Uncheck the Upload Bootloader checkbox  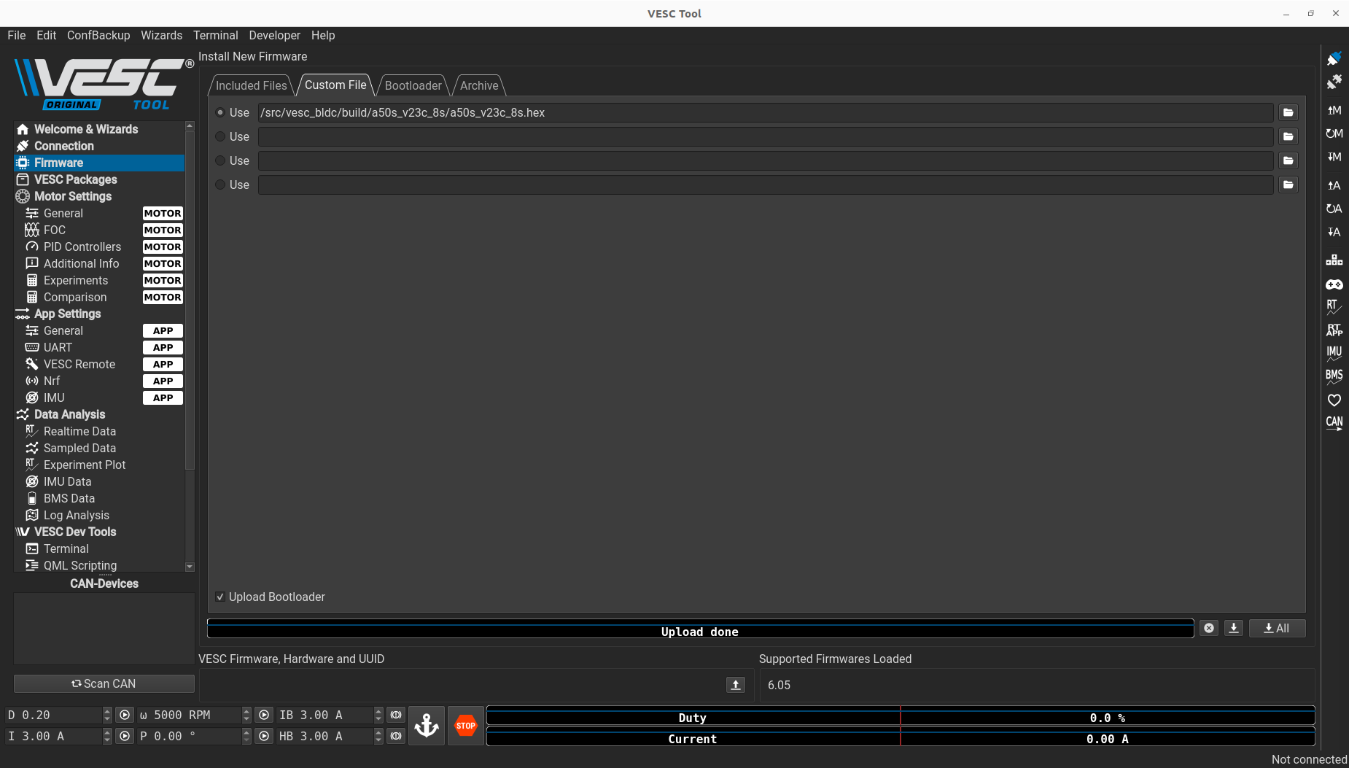[x=219, y=597]
